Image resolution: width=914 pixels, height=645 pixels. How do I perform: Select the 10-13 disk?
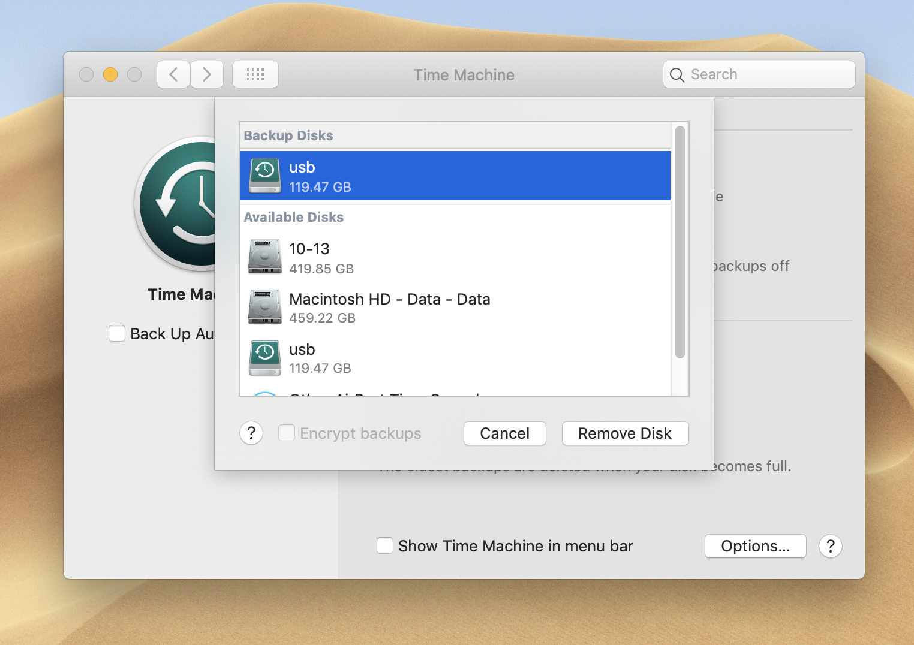[455, 258]
